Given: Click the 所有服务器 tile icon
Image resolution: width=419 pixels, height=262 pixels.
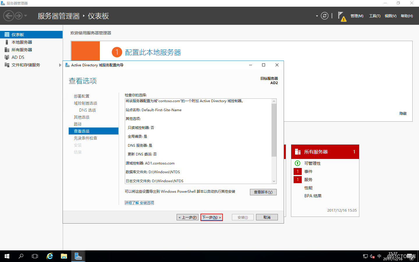Looking at the screenshot, I should [298, 152].
